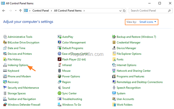Expand chevron after All Control Panel Items
174x109 pixels.
[84, 11]
